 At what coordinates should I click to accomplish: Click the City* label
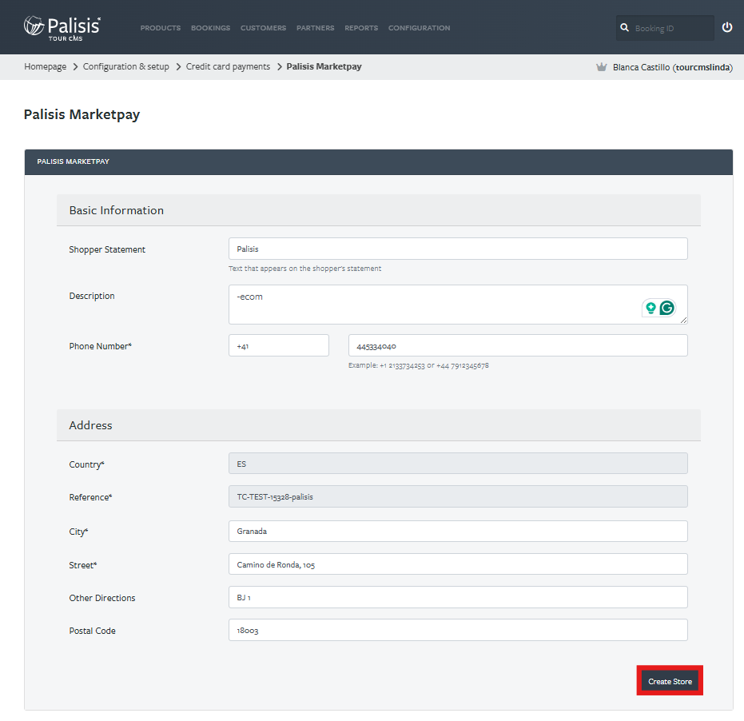point(78,532)
